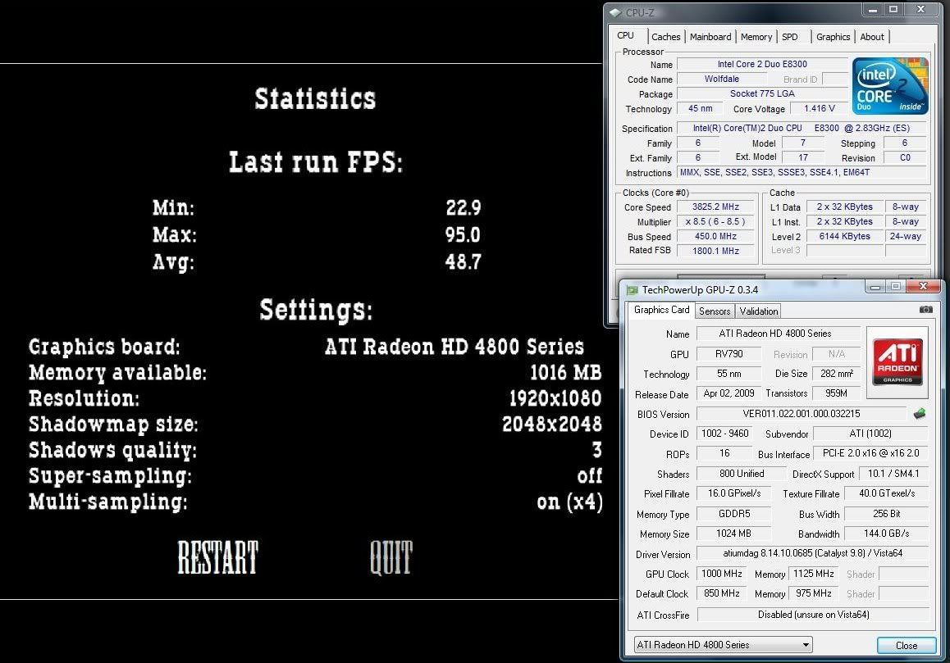This screenshot has width=950, height=663.
Task: Click the Specification field Intel(R) Core(TM)2 Duo CPU
Action: [801, 129]
